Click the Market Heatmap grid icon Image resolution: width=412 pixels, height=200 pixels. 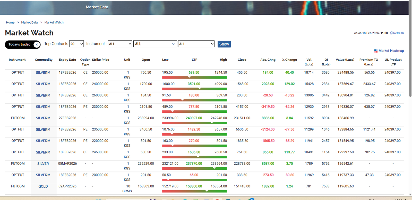pyautogui.click(x=376, y=51)
